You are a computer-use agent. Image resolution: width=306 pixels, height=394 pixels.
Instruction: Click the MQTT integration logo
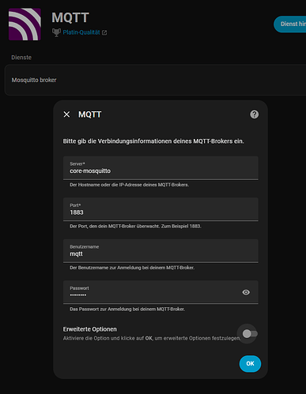click(25, 24)
